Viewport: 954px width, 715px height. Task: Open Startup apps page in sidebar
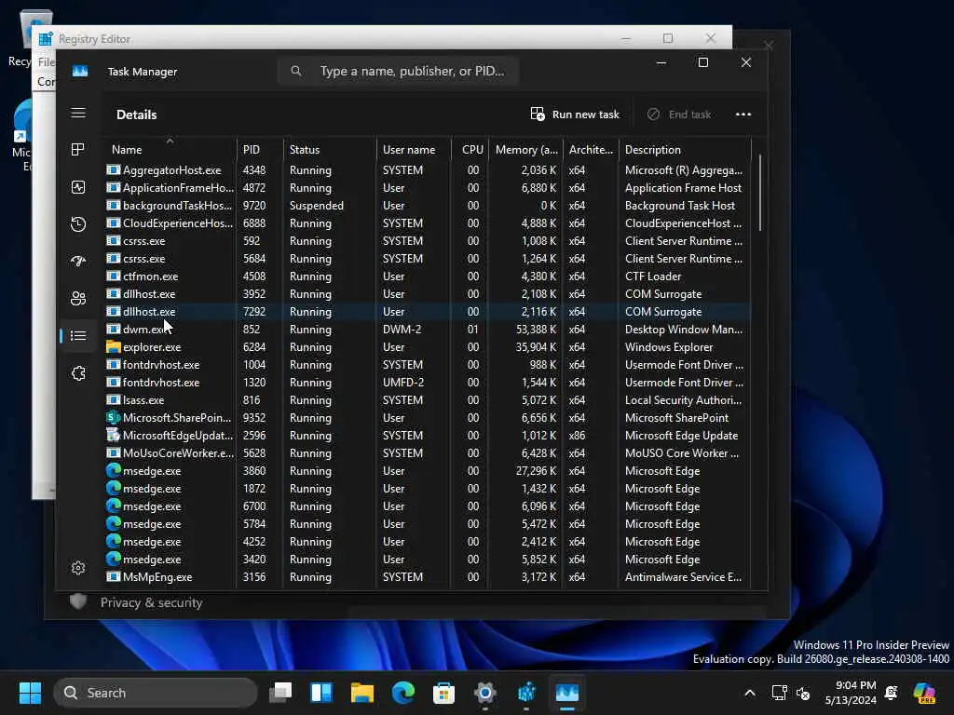pos(78,262)
